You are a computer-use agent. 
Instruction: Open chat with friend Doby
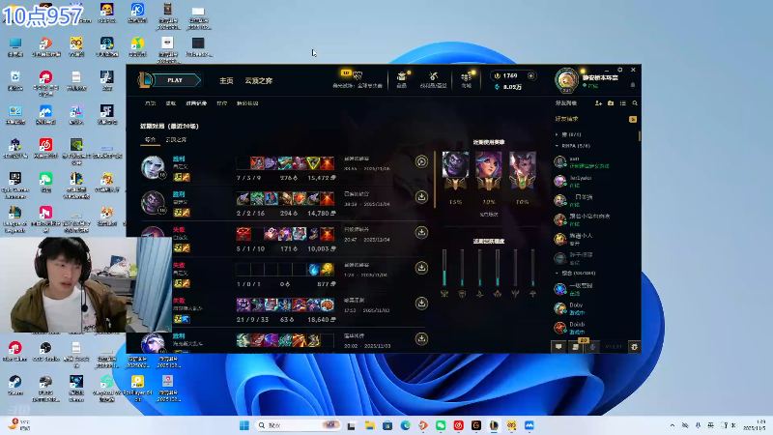[x=594, y=308]
